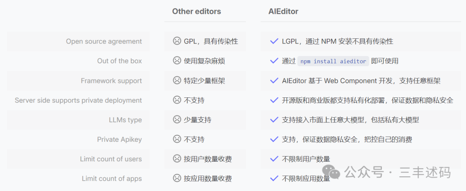Click the Other editors column header
The image size is (466, 191).
point(196,11)
